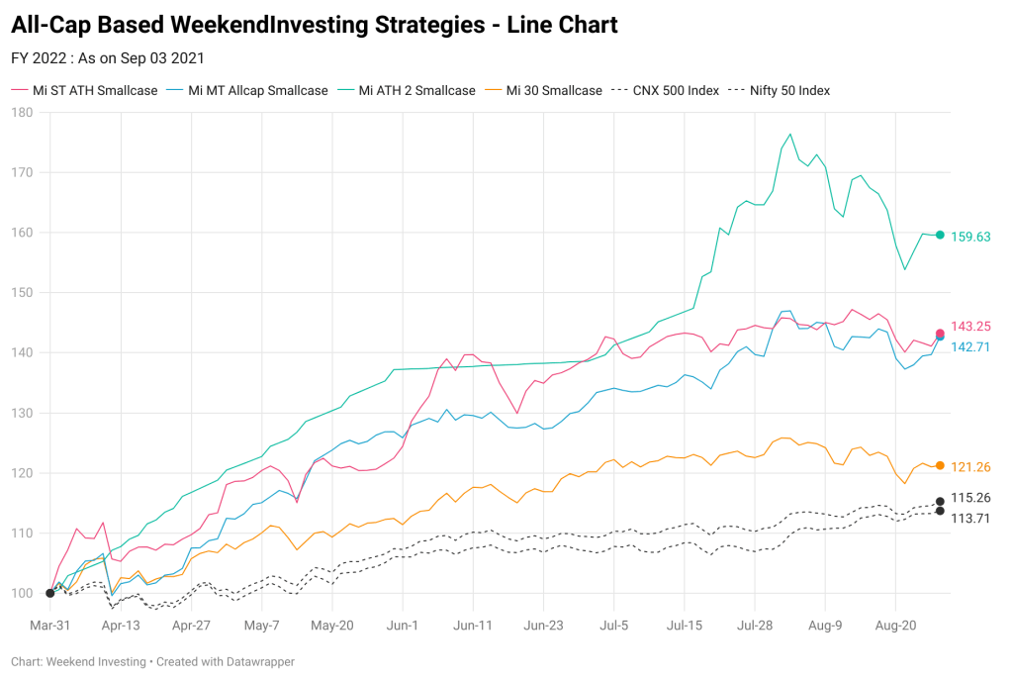Click the black endpoint dot at 113.71
This screenshot has width=1013, height=680.
pyautogui.click(x=940, y=511)
